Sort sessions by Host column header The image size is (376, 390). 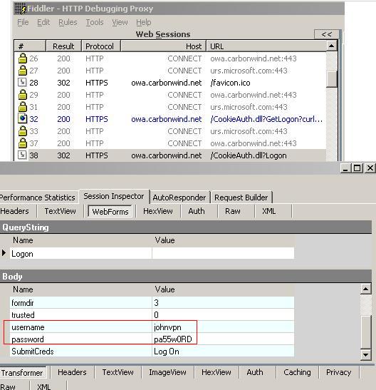163,46
